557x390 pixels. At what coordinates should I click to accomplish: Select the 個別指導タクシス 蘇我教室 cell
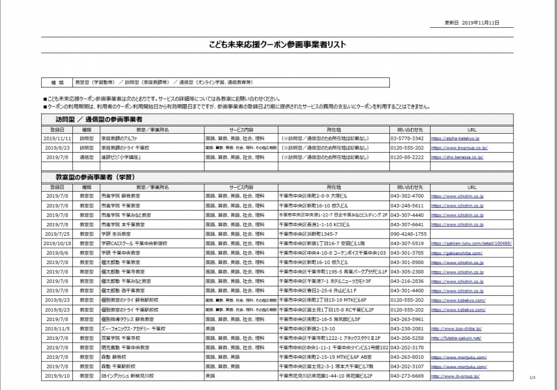pos(152,319)
